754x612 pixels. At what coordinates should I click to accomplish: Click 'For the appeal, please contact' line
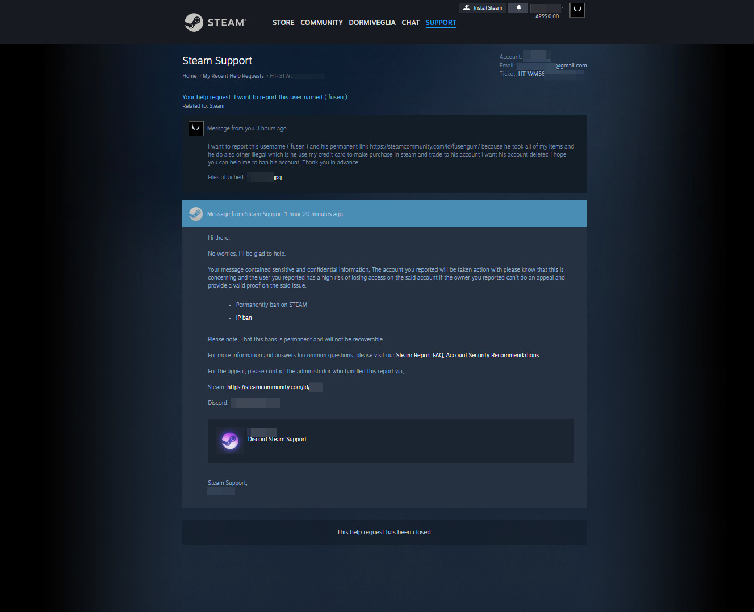[305, 372]
